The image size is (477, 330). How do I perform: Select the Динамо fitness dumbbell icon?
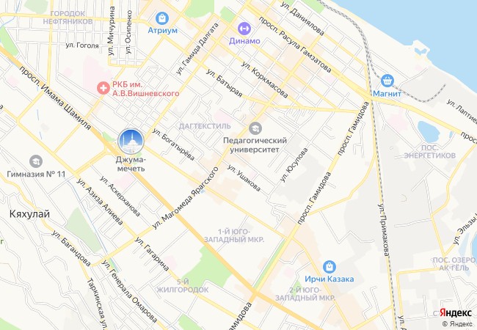(x=244, y=29)
